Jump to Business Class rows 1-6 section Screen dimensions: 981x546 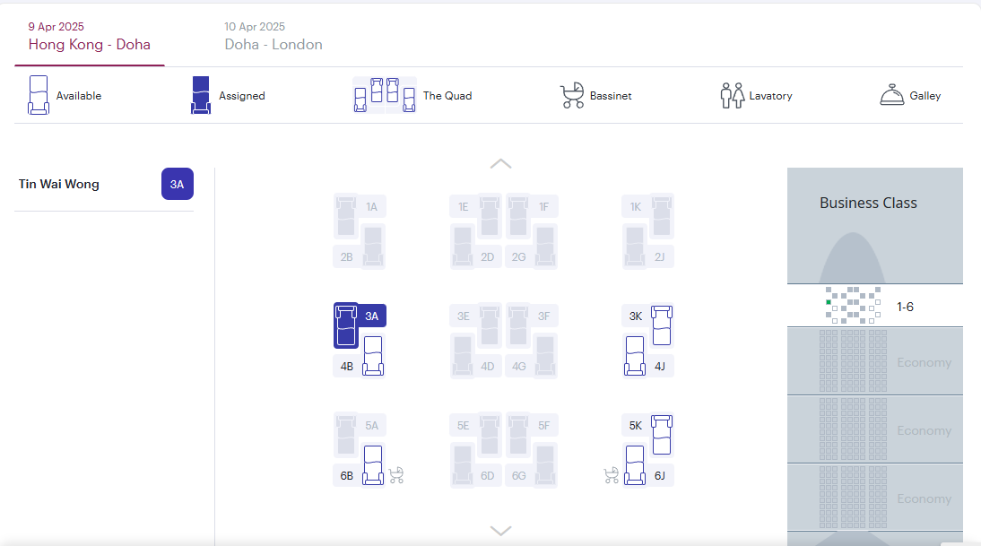point(874,306)
